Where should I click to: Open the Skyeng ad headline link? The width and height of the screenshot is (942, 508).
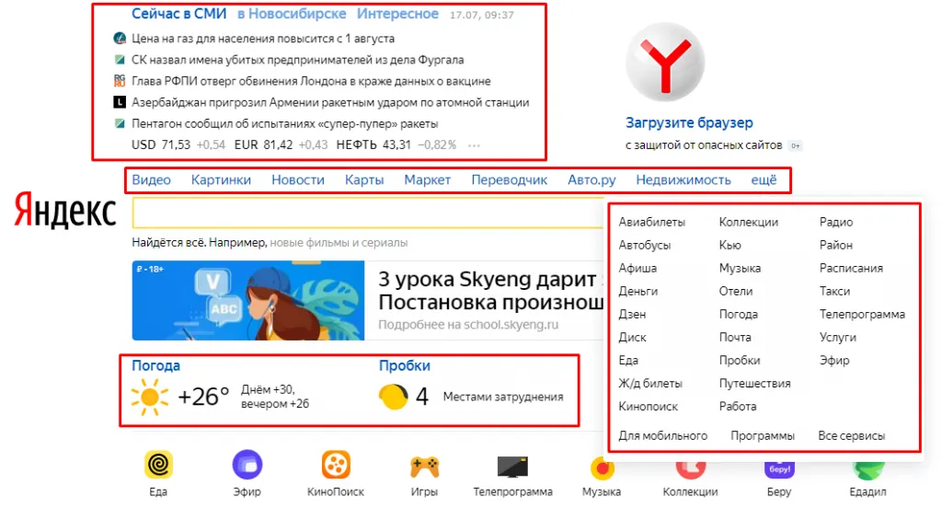point(490,291)
